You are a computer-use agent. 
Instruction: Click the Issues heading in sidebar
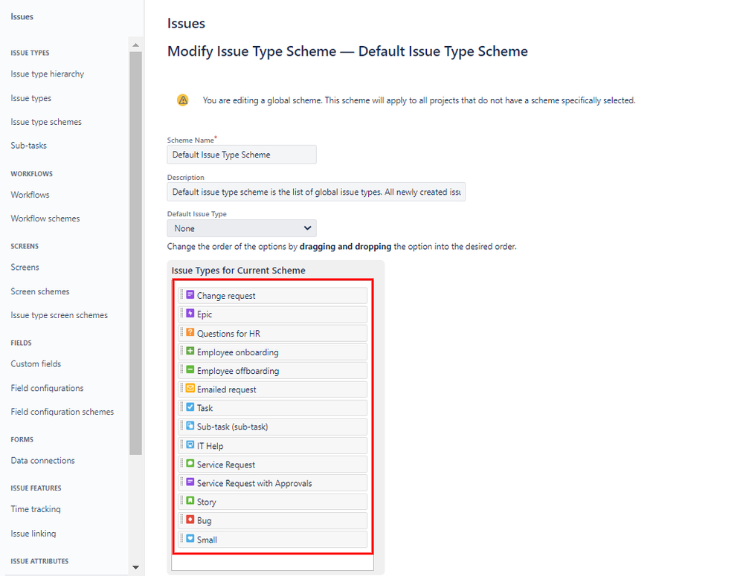[x=22, y=16]
